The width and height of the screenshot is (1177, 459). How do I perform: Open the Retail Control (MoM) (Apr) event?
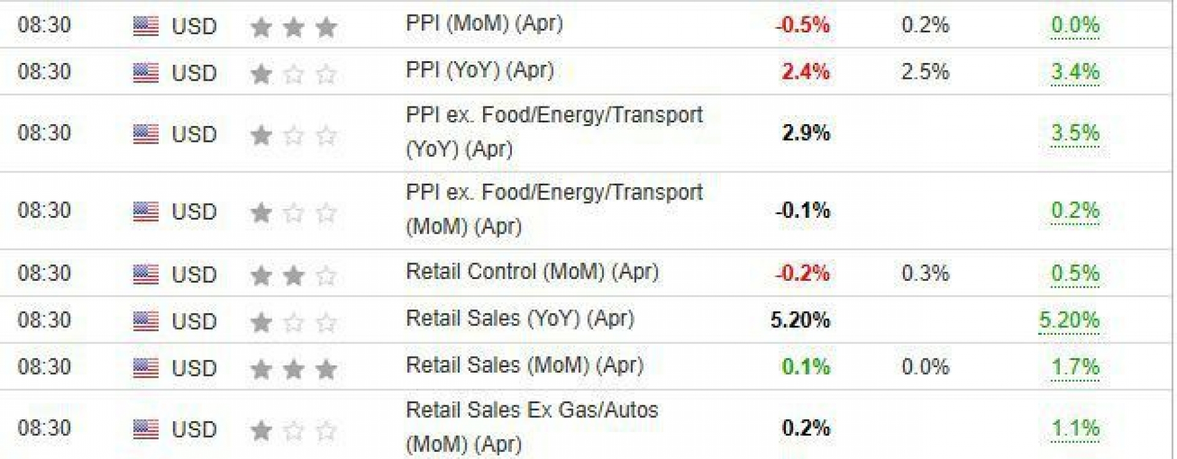click(x=532, y=272)
